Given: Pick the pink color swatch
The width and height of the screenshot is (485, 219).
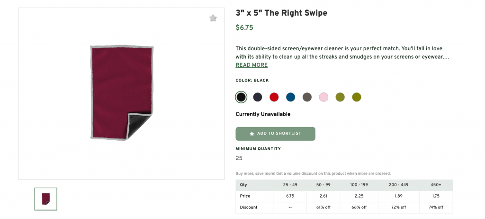Looking at the screenshot, I should [323, 97].
